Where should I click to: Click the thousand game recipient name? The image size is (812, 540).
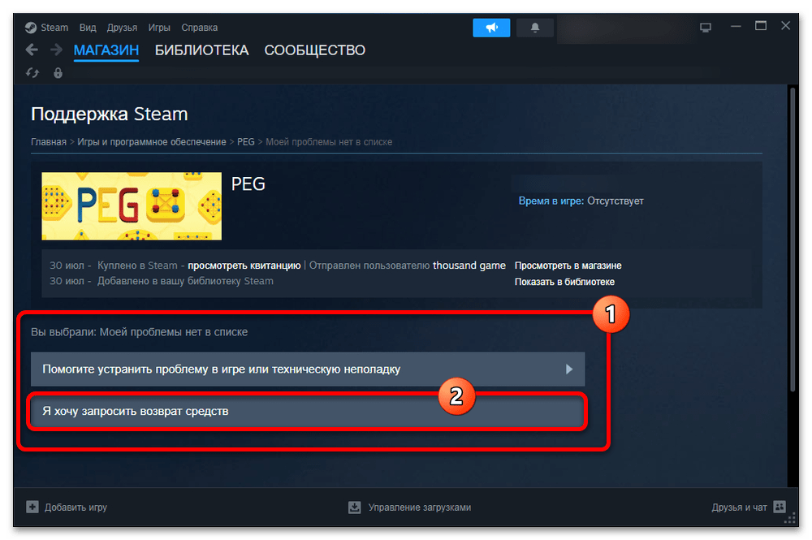click(469, 265)
